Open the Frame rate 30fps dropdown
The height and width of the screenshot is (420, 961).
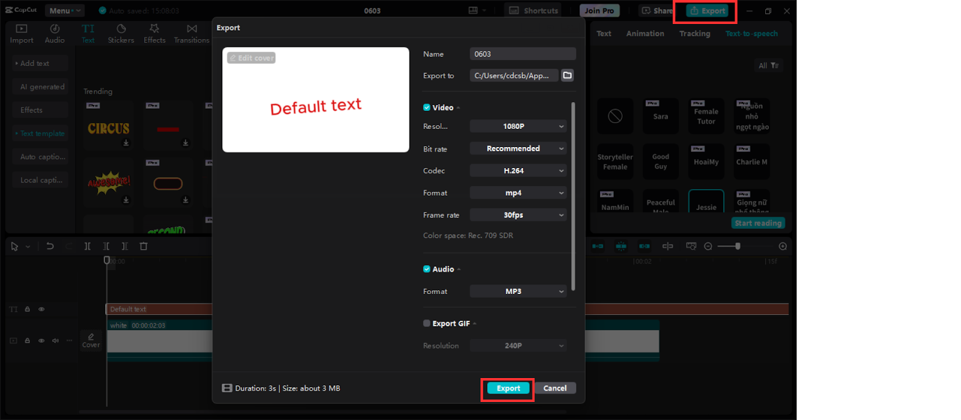point(518,215)
